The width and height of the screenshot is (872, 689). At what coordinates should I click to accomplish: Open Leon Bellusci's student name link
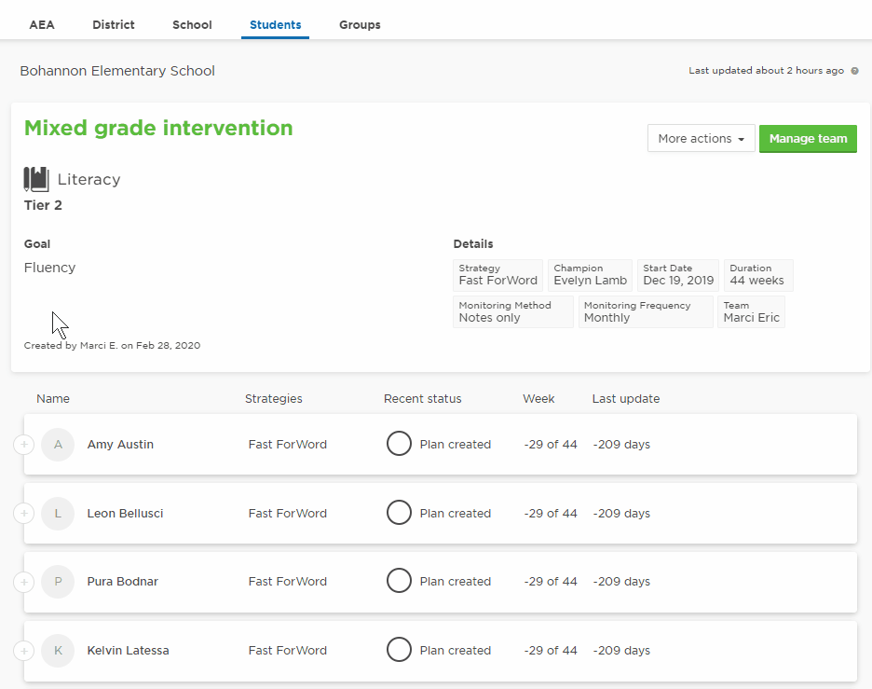125,513
